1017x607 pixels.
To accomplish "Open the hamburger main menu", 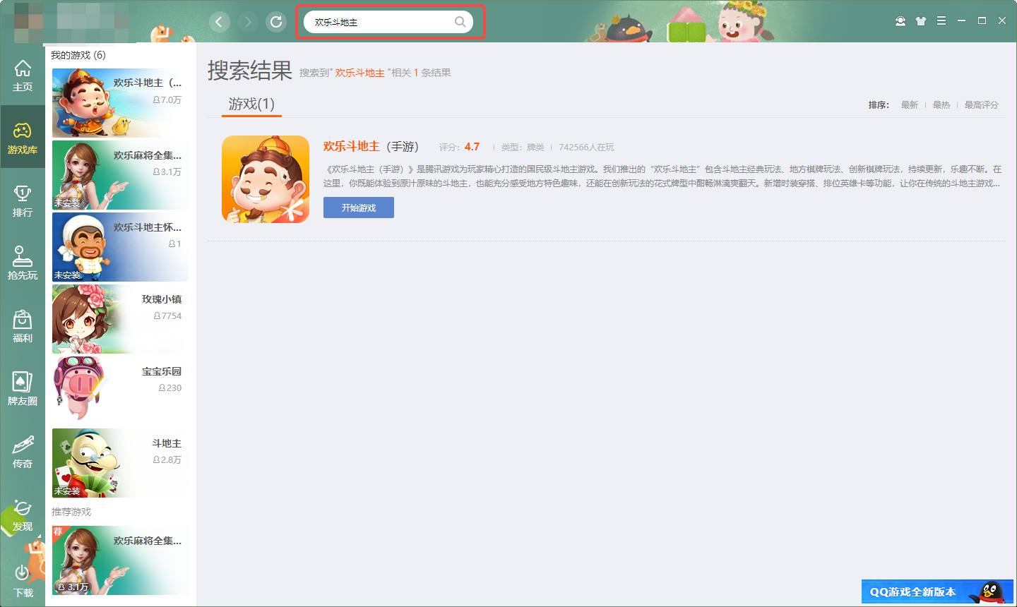I will click(x=941, y=21).
